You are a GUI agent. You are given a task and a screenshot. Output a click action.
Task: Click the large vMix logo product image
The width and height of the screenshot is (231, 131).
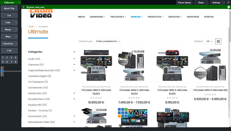click(x=134, y=117)
